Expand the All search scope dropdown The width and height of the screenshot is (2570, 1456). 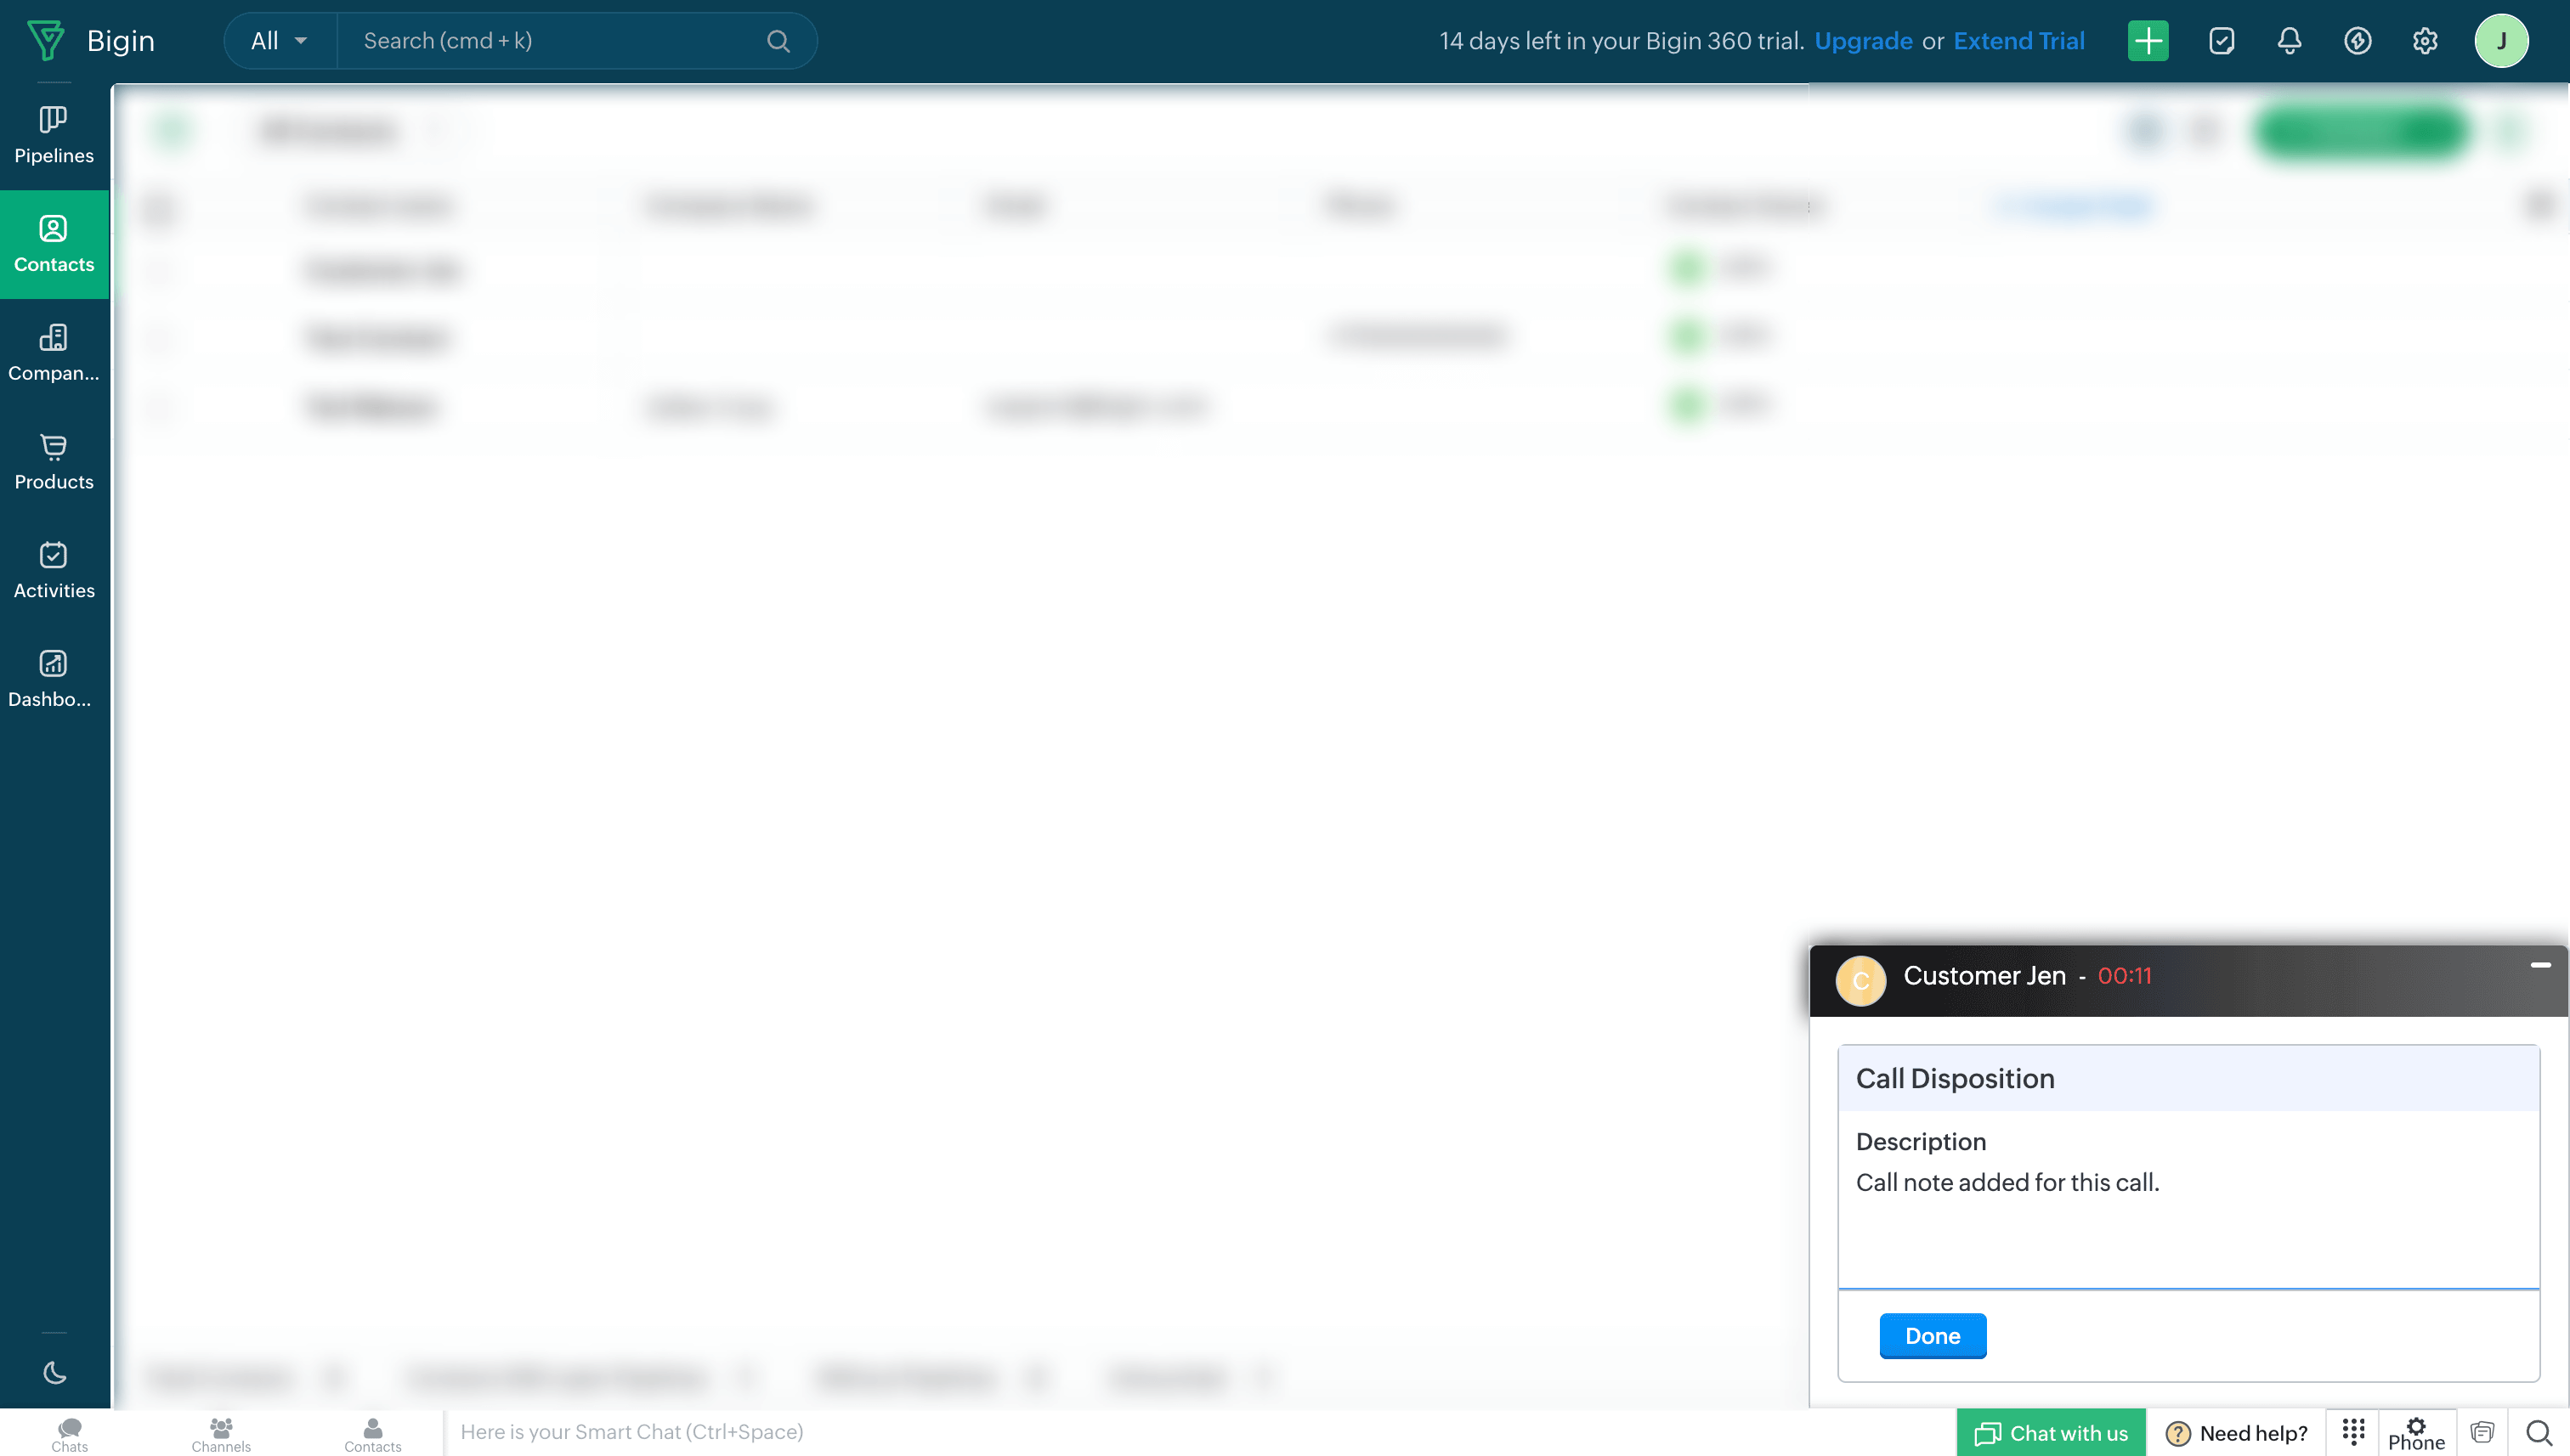(x=279, y=41)
